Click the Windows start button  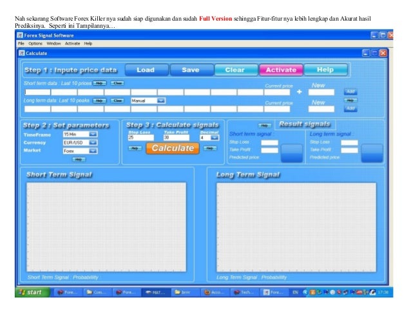click(33, 292)
